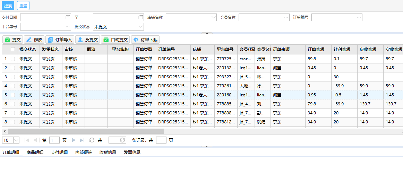403x174 pixels.
Task: Open the 收货信息 tab
Action: (108, 152)
